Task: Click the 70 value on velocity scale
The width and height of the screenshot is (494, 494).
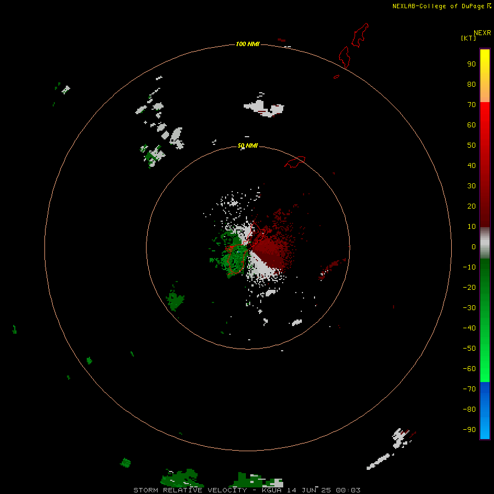Action: coord(471,105)
